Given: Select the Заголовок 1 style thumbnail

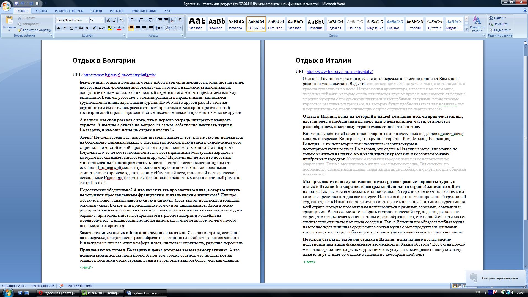Looking at the screenshot, I should [197, 24].
